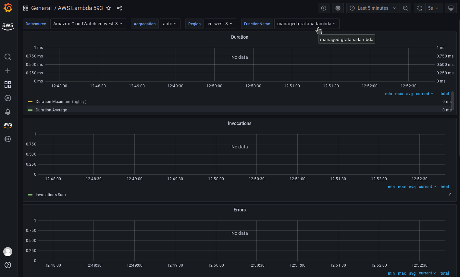Click the Duration Average green color swatch
The image size is (460, 277).
click(30, 110)
